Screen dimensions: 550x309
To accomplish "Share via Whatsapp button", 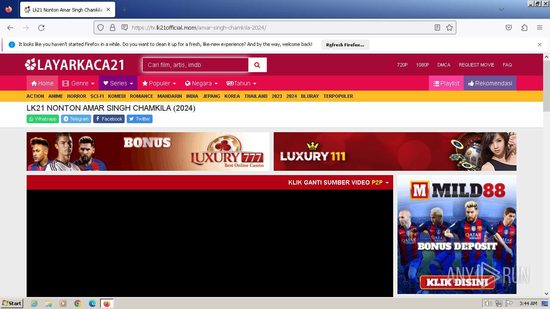I will [x=43, y=119].
